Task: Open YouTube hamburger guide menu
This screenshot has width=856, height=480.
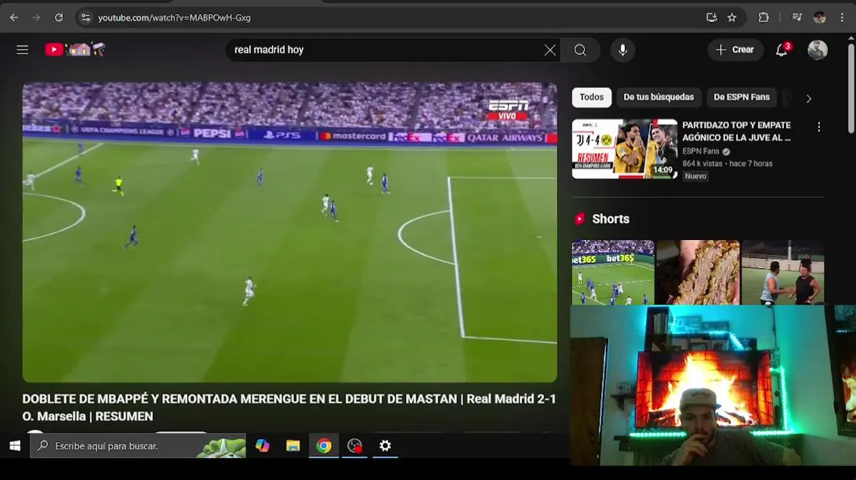Action: 23,50
